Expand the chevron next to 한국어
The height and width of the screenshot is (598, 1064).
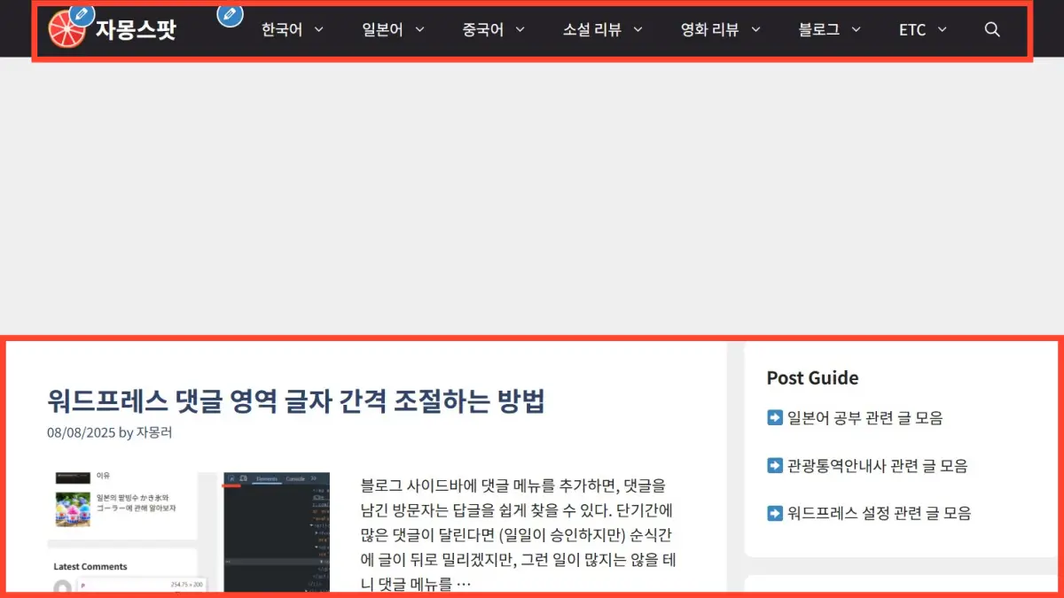pyautogui.click(x=319, y=29)
